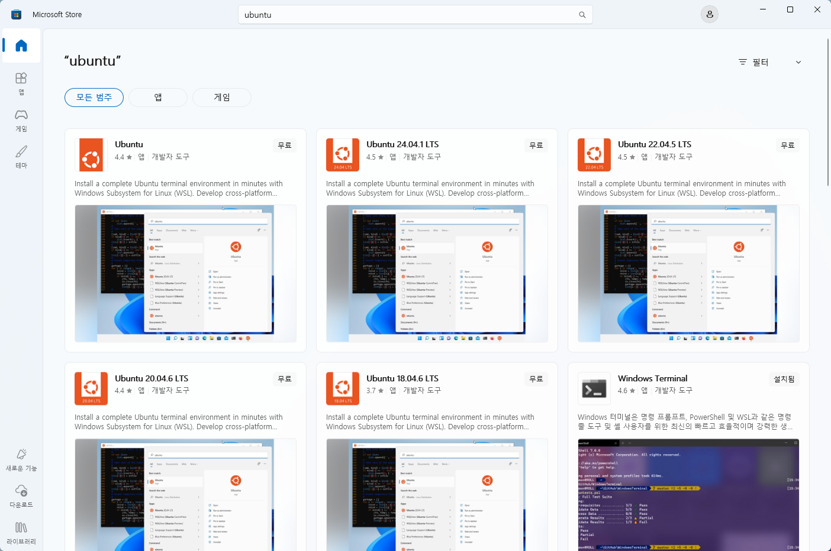The width and height of the screenshot is (831, 551).
Task: Click the Ubuntu 24.04.1 LTS screenshot thumbnail
Action: pos(437,273)
